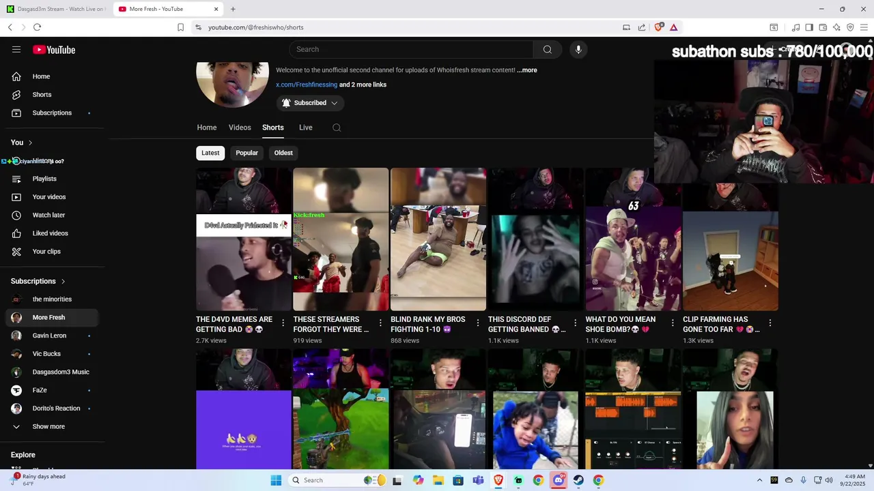Open the x.com/Freshfinessing link
The height and width of the screenshot is (491, 874).
(307, 85)
